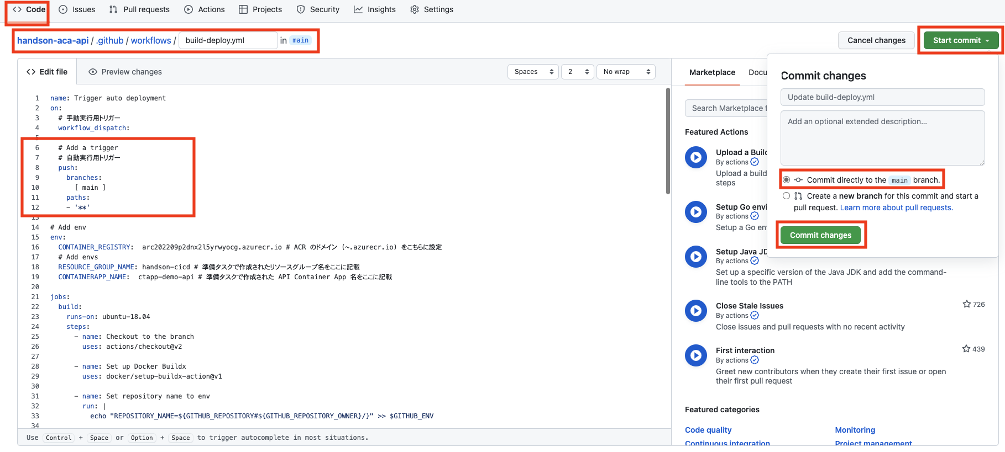The image size is (1005, 452).
Task: Click the Setup Java JDK action title
Action: (x=741, y=252)
